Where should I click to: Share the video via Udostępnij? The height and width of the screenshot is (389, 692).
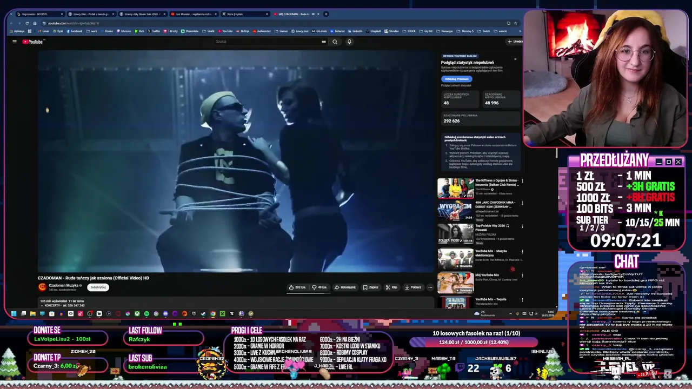pos(345,287)
